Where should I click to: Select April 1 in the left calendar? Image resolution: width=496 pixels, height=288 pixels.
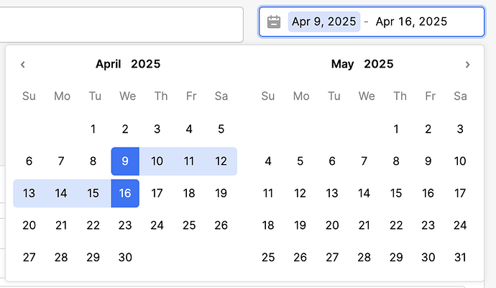pos(93,130)
